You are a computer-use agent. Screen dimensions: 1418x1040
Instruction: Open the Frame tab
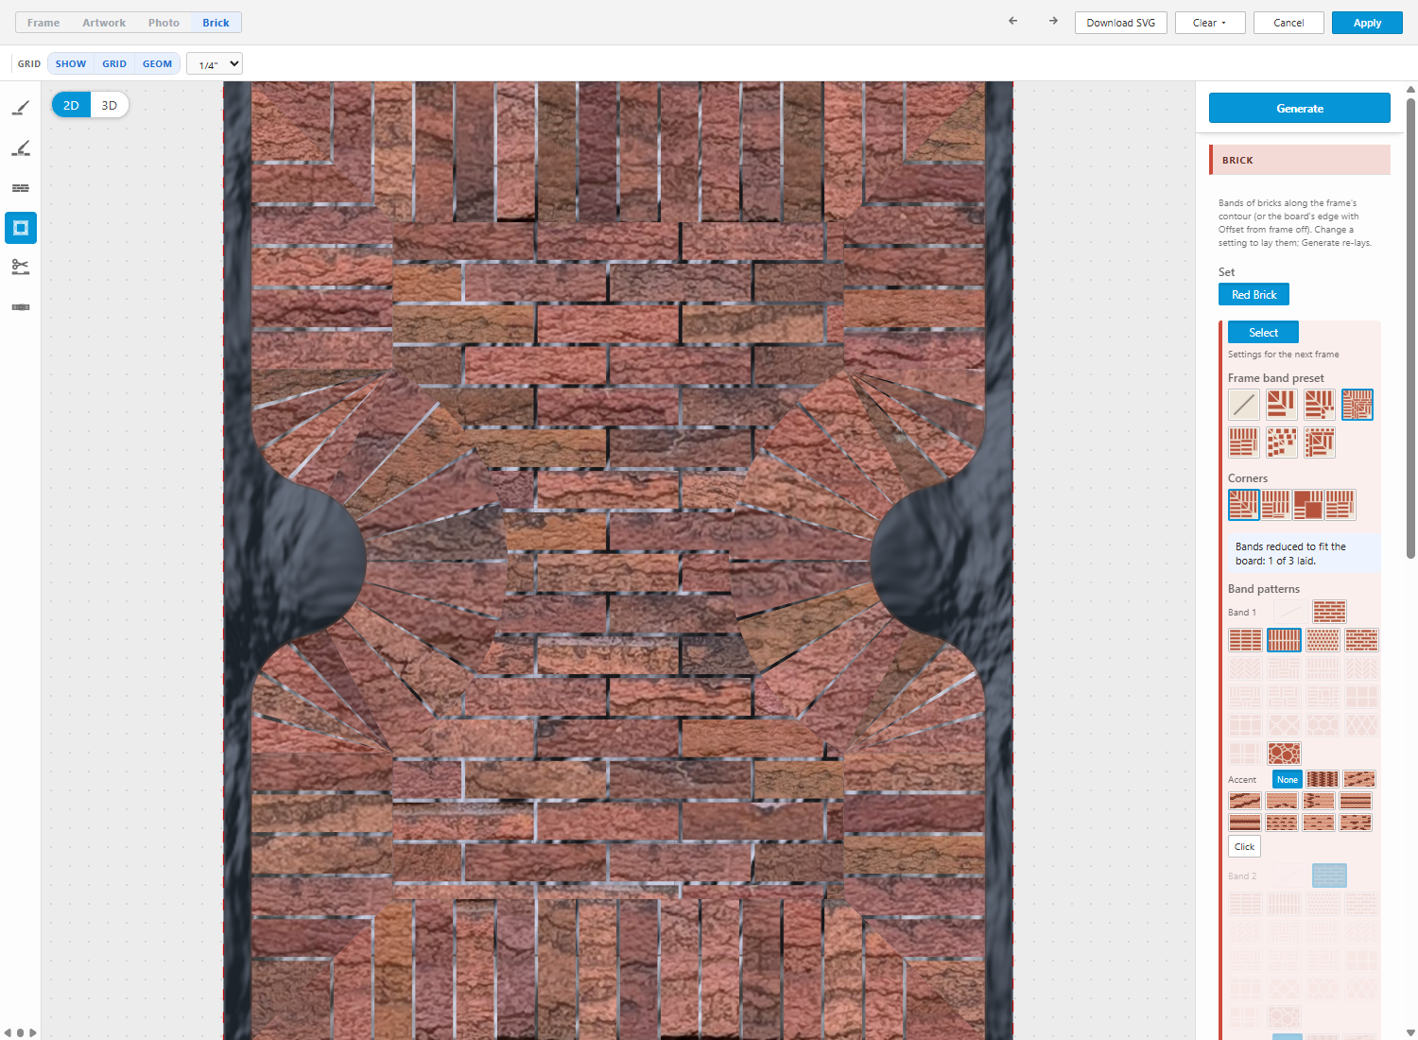point(43,23)
